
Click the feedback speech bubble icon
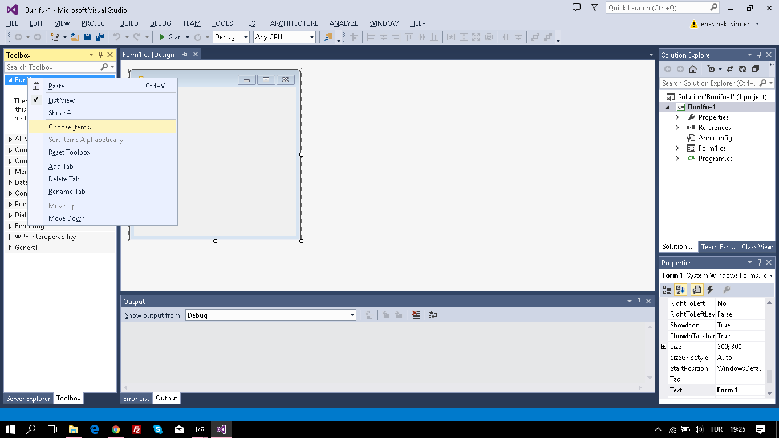tap(577, 7)
